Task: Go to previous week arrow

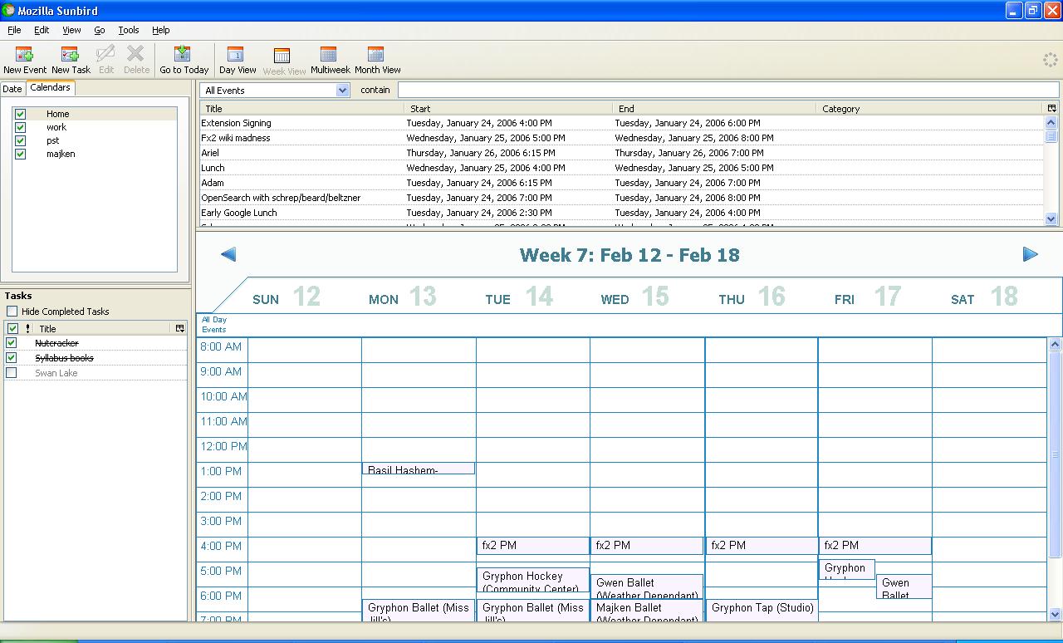Action: 228,254
